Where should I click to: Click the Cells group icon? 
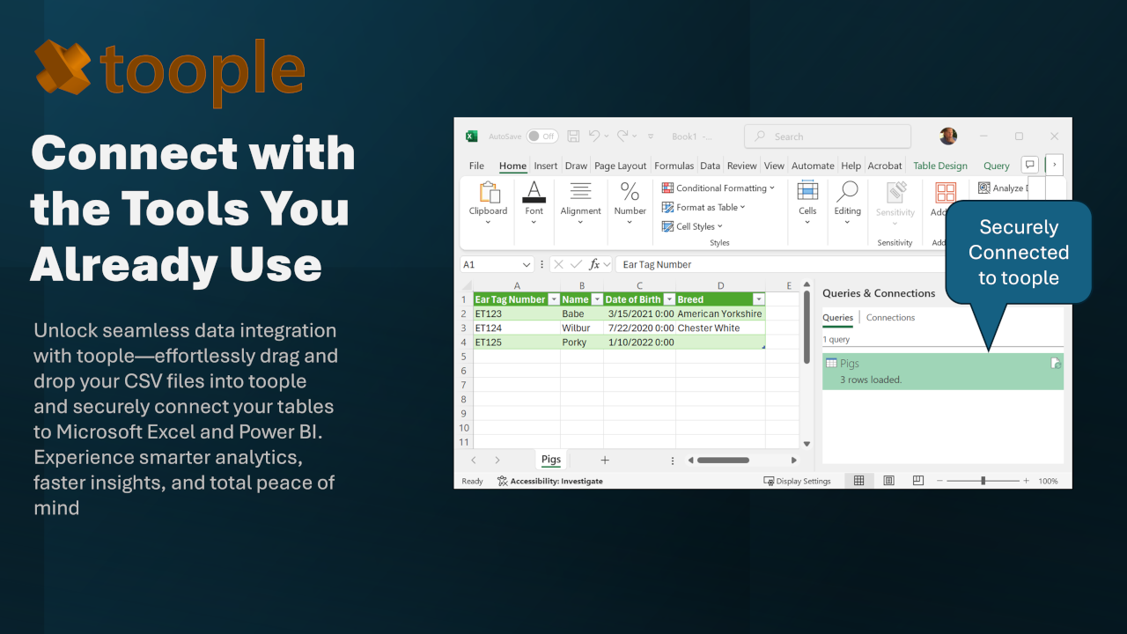[x=807, y=192]
